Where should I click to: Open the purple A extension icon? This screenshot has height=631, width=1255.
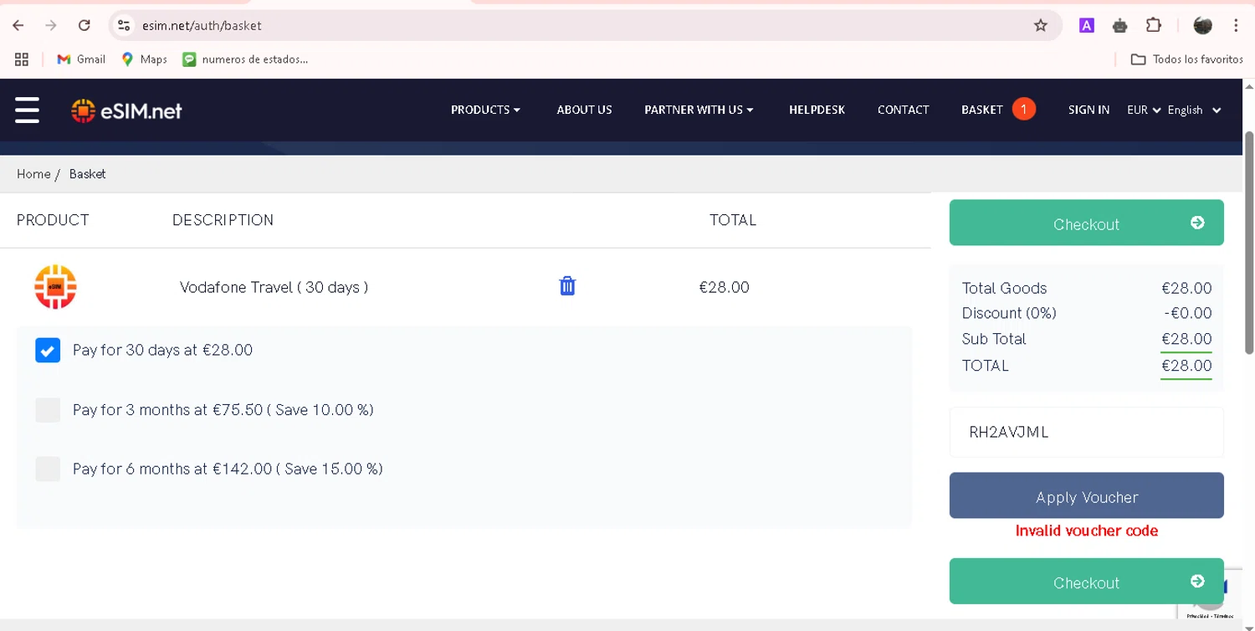pyautogui.click(x=1086, y=25)
